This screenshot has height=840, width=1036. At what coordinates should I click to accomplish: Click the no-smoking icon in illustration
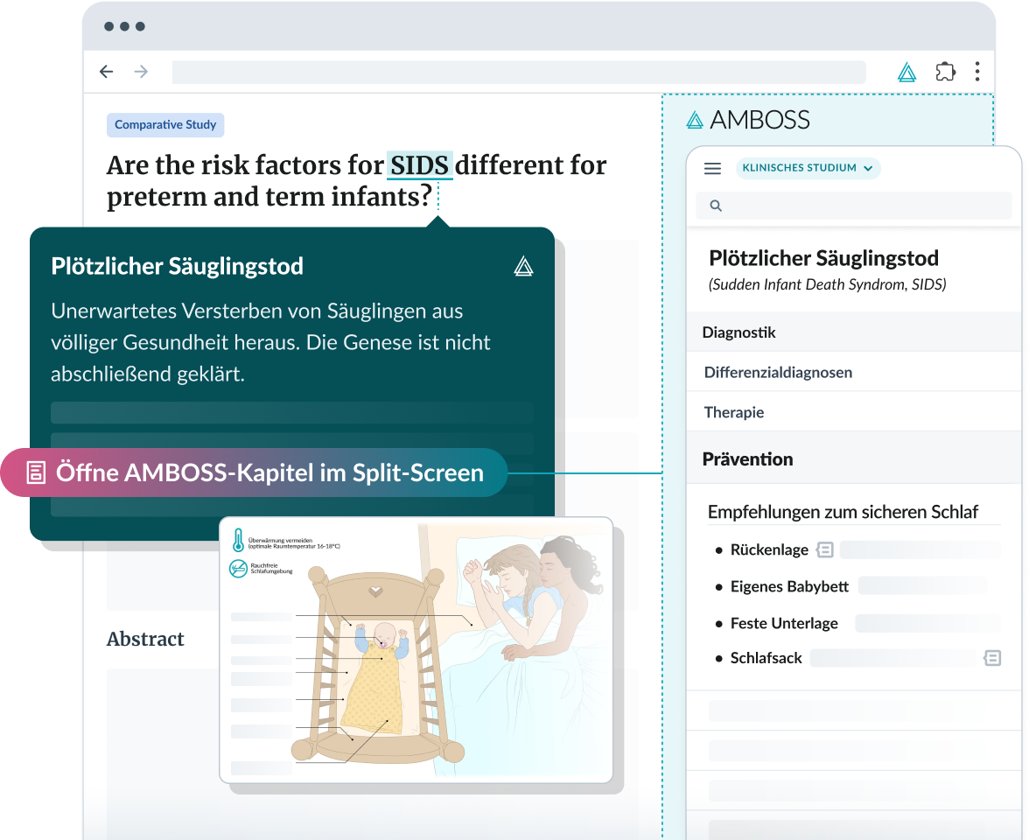(238, 569)
